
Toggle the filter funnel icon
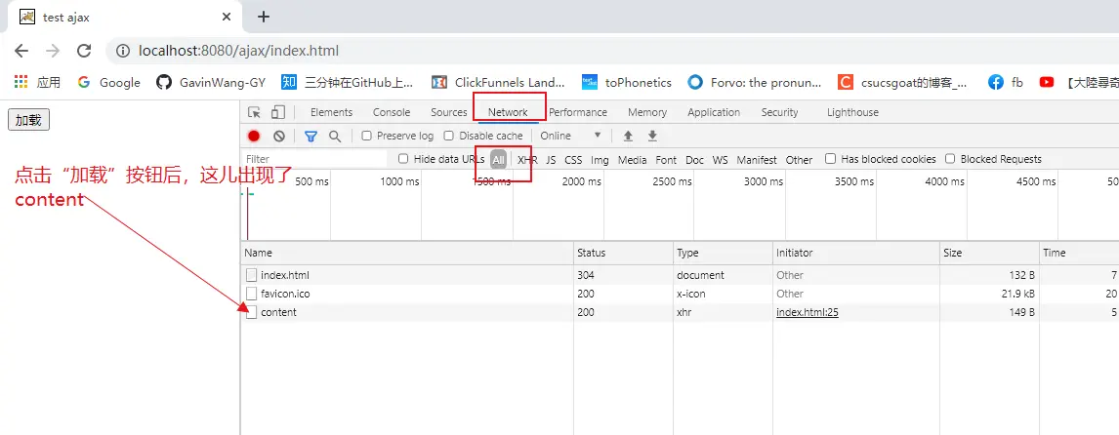tap(311, 137)
